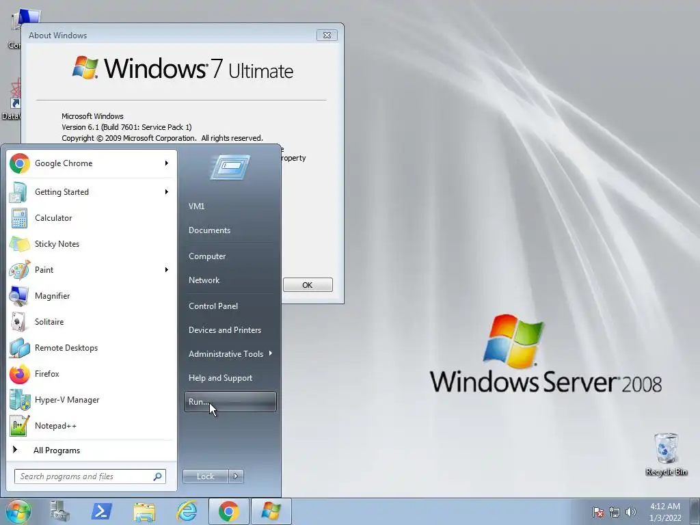700x525 pixels.
Task: Open Recycle Bin on the desktop
Action: tap(666, 454)
